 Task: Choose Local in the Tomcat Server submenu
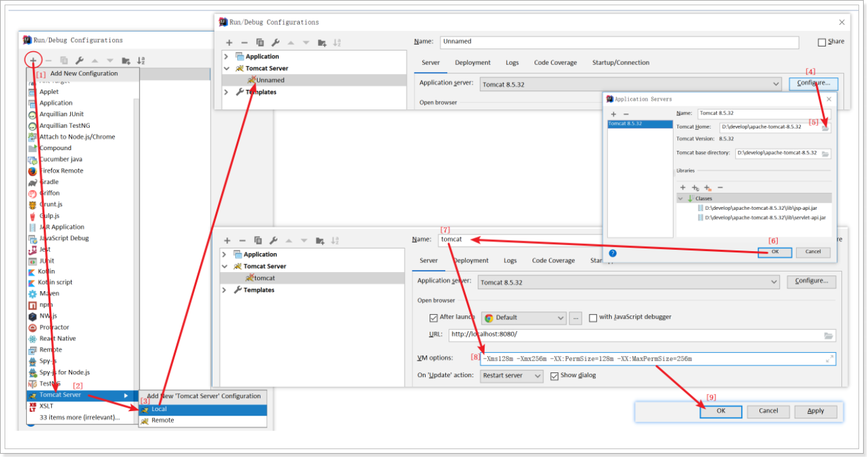pos(203,409)
